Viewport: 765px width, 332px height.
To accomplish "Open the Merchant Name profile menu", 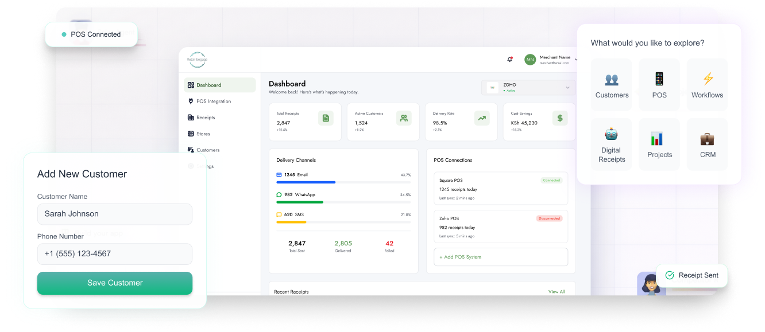I will [x=550, y=60].
